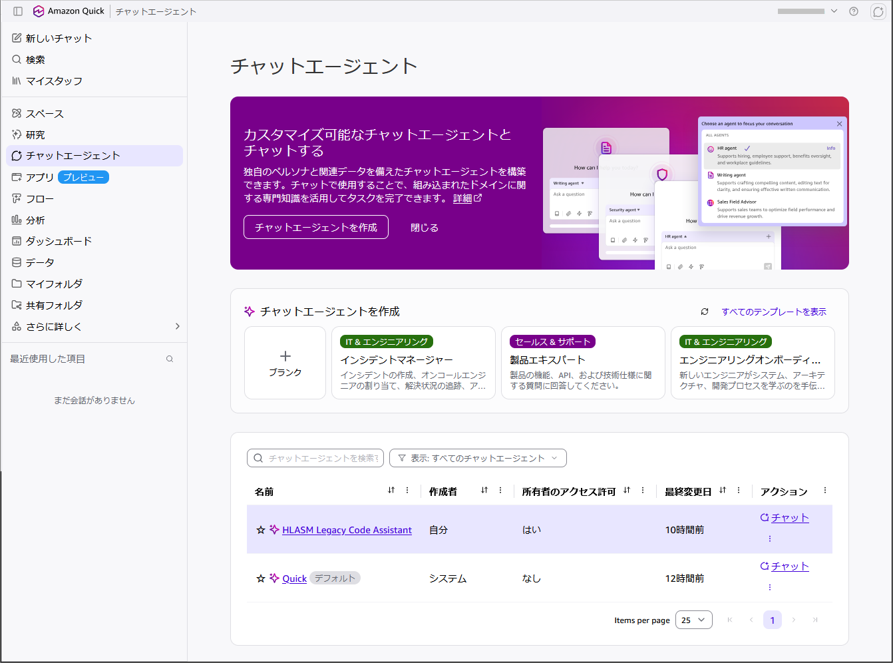Open the chat panel icon at top right
The image size is (893, 663).
pos(878,11)
